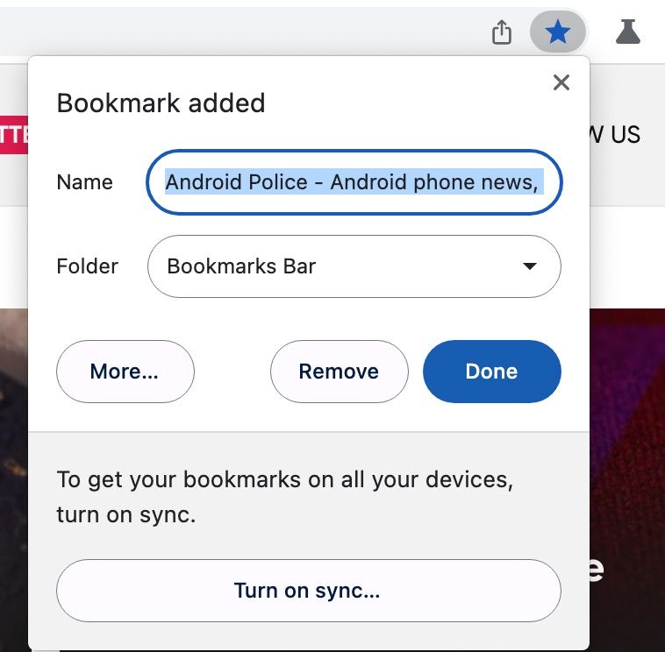Viewport: 665px width, 652px height.
Task: Close the Bookmark added popup
Action: [561, 82]
